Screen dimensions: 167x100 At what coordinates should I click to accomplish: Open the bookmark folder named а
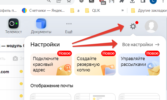(75, 11)
